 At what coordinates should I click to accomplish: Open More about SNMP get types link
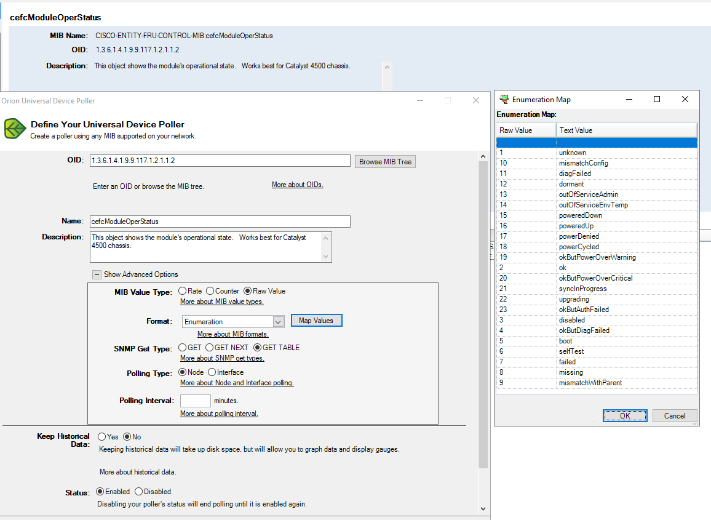(222, 358)
